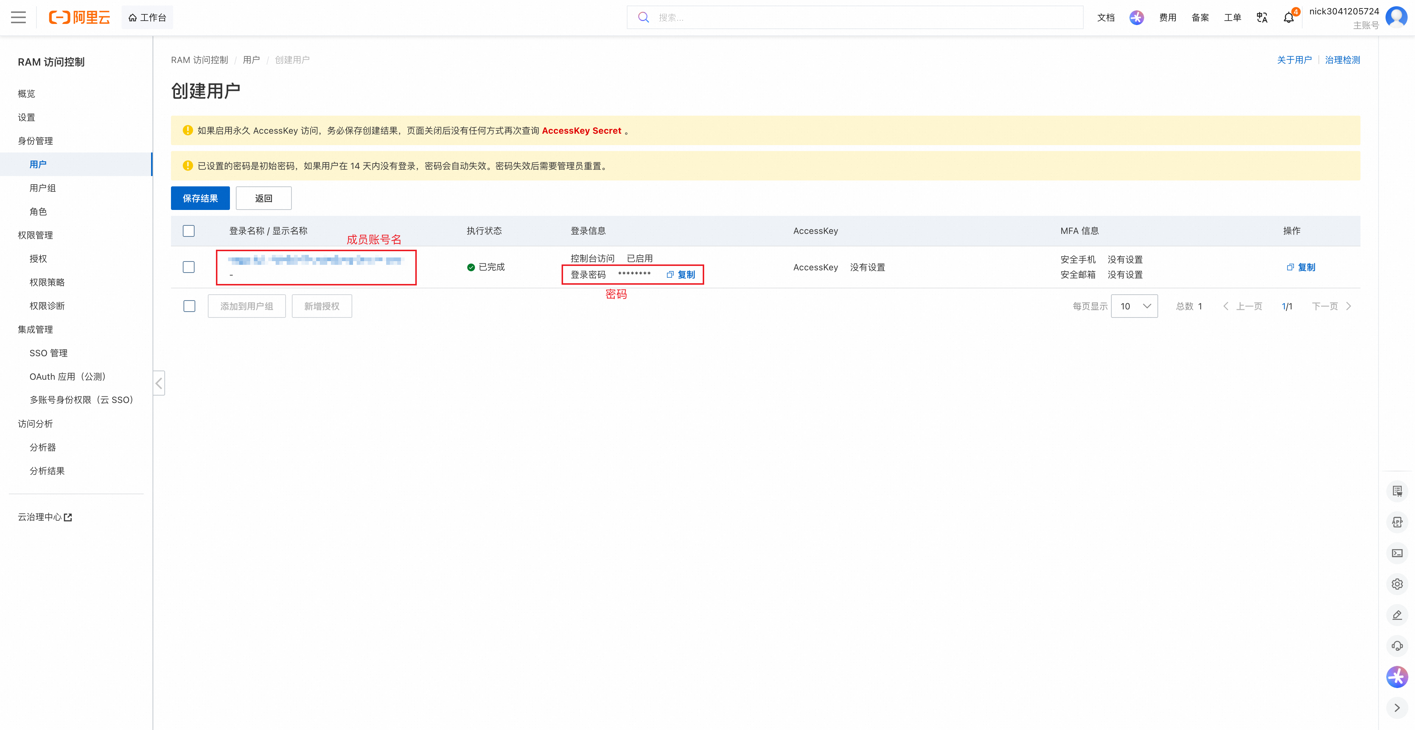Open the hamburger navigation menu
This screenshot has height=730, width=1415.
tap(18, 18)
